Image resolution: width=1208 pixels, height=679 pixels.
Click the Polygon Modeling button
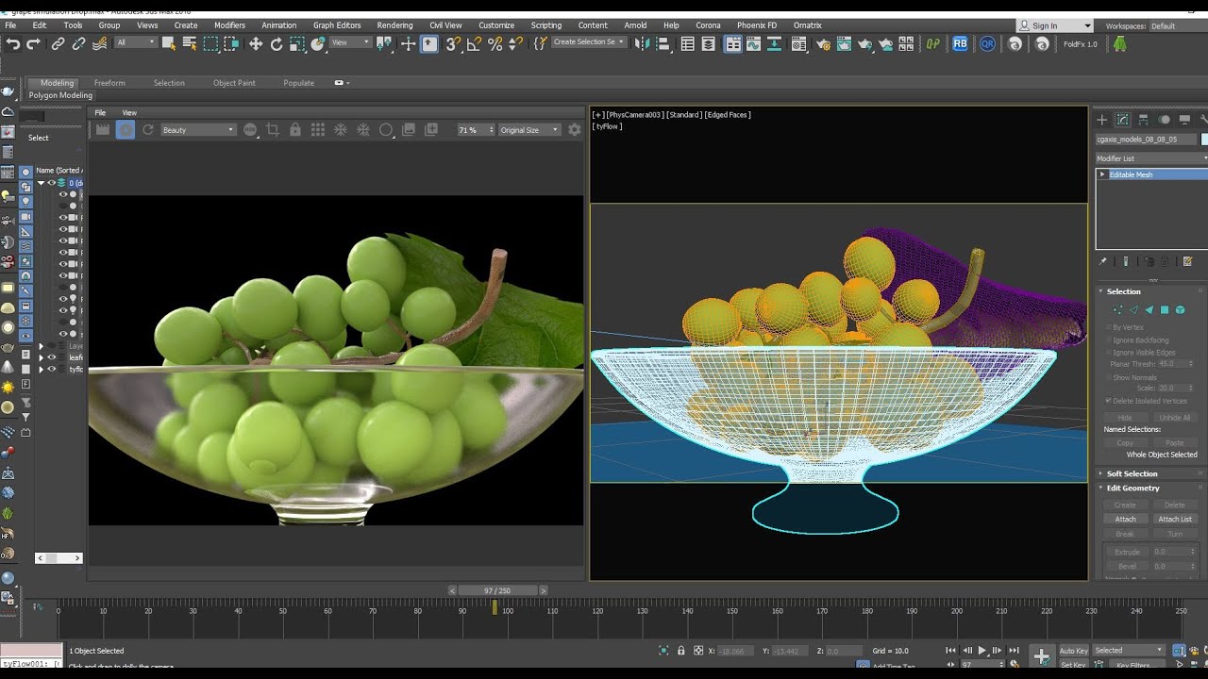[60, 95]
